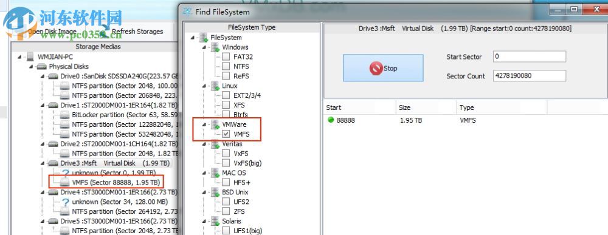Click the VMFS Sector 88888 partition icon
This screenshot has width=608, height=235.
click(x=65, y=182)
